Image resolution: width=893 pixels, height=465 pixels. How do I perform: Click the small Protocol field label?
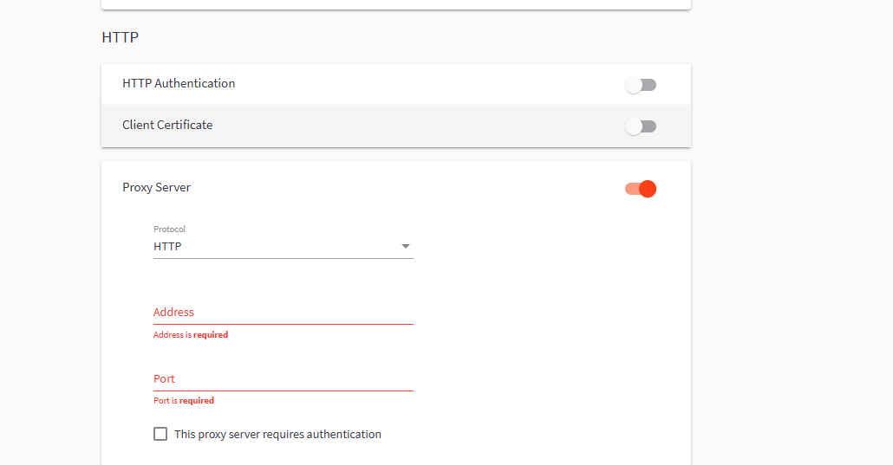[x=169, y=229]
